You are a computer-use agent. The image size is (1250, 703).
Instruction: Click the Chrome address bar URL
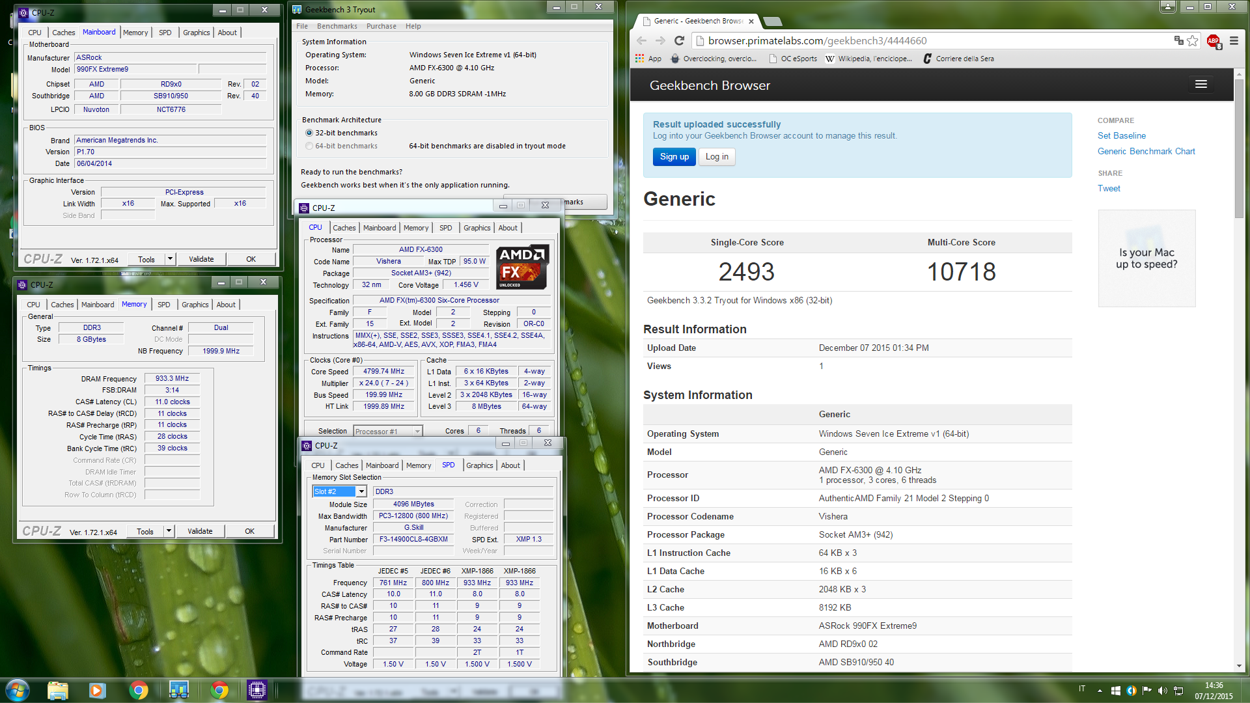(817, 40)
